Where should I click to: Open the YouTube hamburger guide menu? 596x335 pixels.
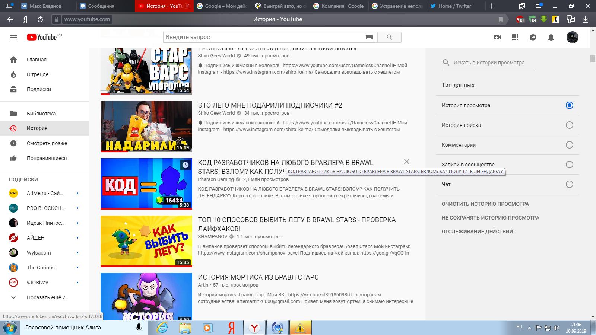[x=13, y=37]
